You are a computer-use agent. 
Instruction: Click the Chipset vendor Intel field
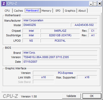[x=31, y=31]
